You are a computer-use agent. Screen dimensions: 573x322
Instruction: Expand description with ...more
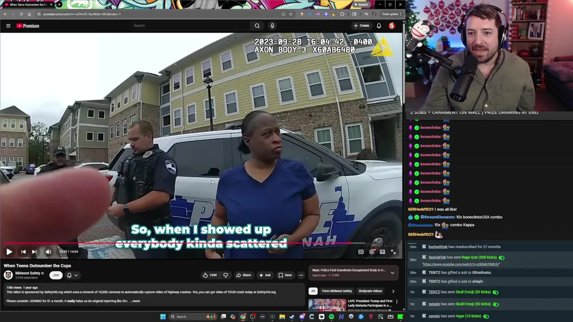135,301
